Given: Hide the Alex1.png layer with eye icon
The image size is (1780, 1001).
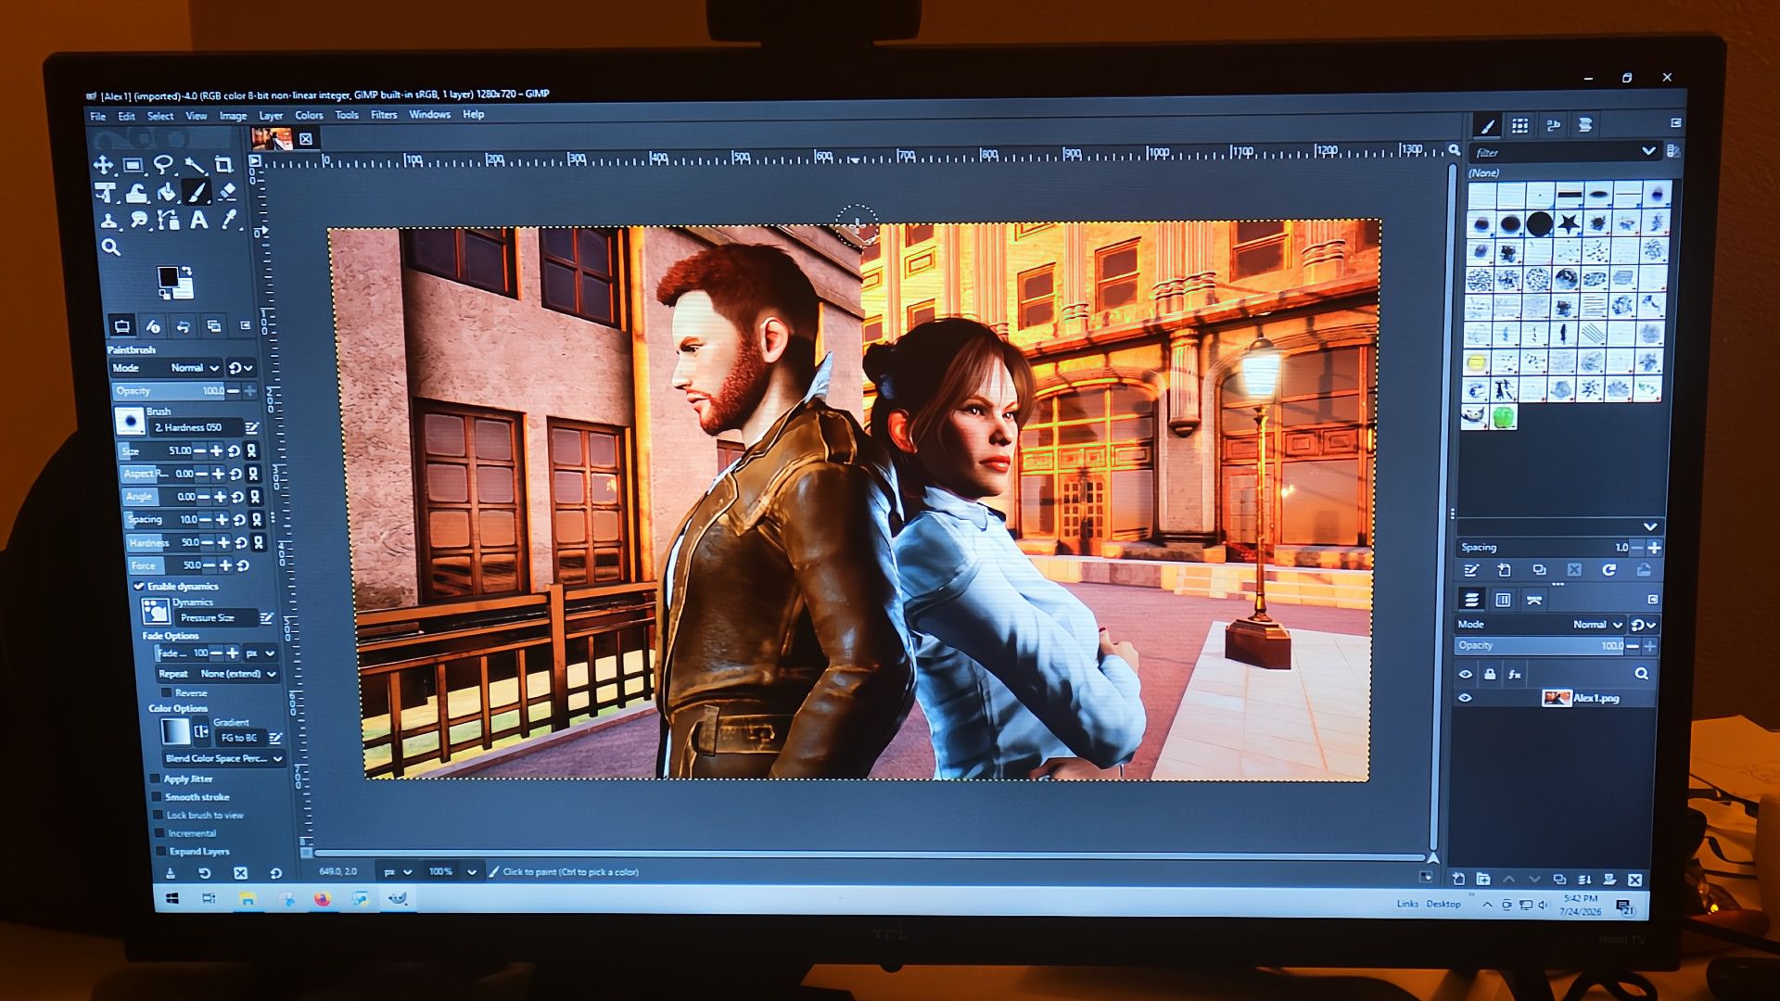Looking at the screenshot, I should [1466, 699].
